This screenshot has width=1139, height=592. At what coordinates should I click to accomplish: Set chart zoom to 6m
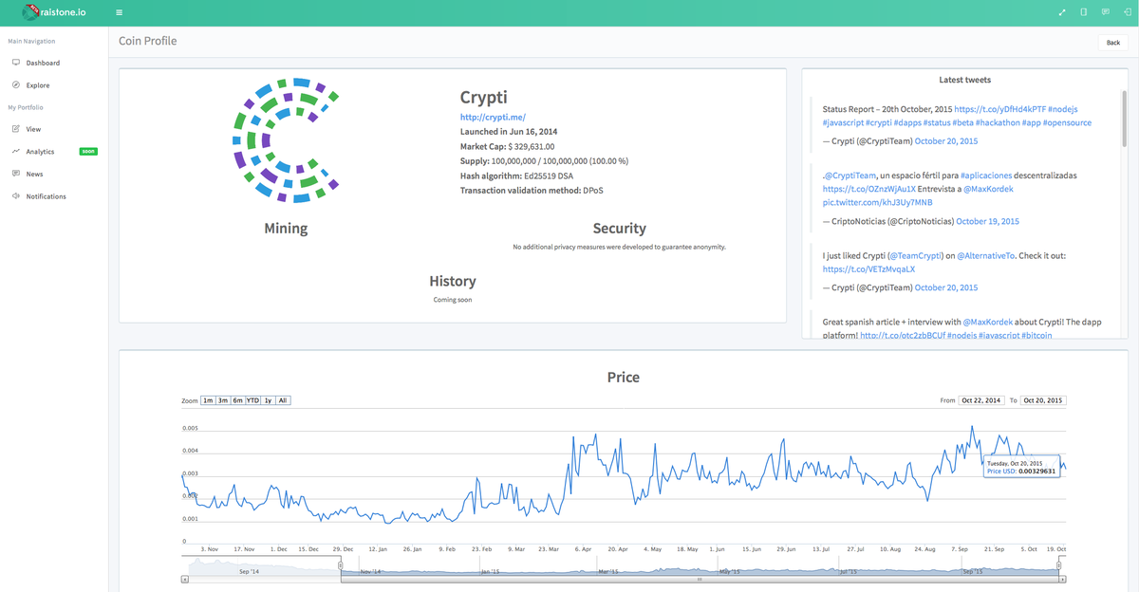238,400
